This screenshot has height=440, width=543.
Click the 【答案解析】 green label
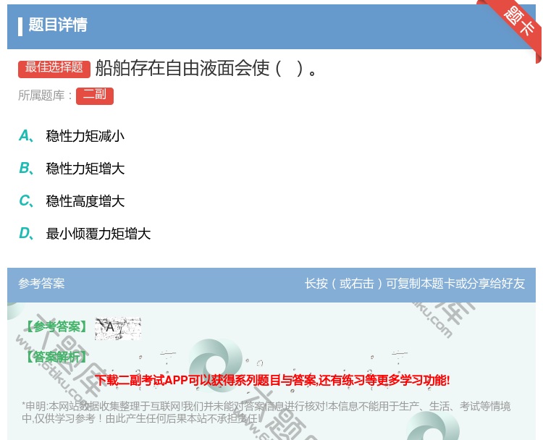click(57, 357)
